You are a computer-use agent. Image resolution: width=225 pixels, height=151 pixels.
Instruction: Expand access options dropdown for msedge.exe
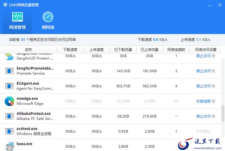pyautogui.click(x=213, y=101)
